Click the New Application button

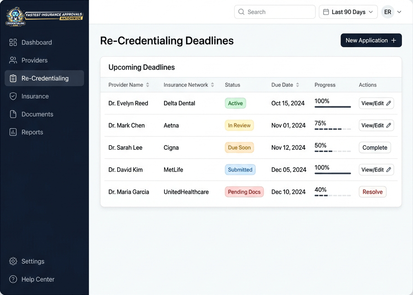coord(371,40)
